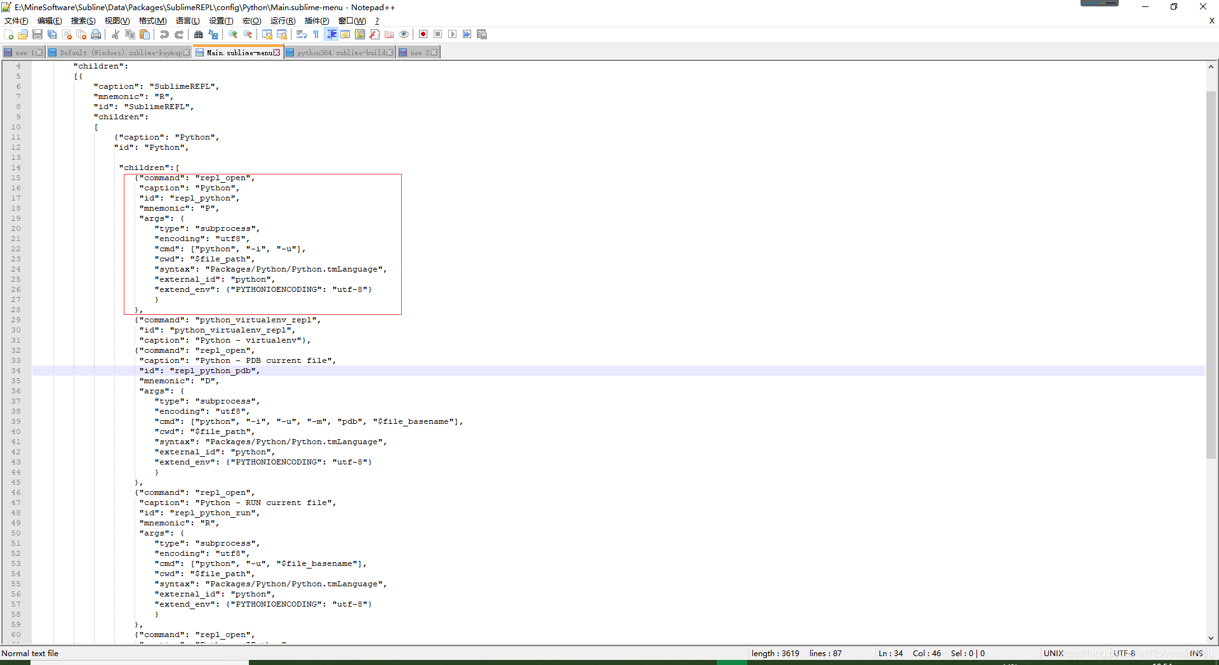This screenshot has height=665, width=1219.
Task: Open the 窗口(W) menu
Action: pos(352,21)
